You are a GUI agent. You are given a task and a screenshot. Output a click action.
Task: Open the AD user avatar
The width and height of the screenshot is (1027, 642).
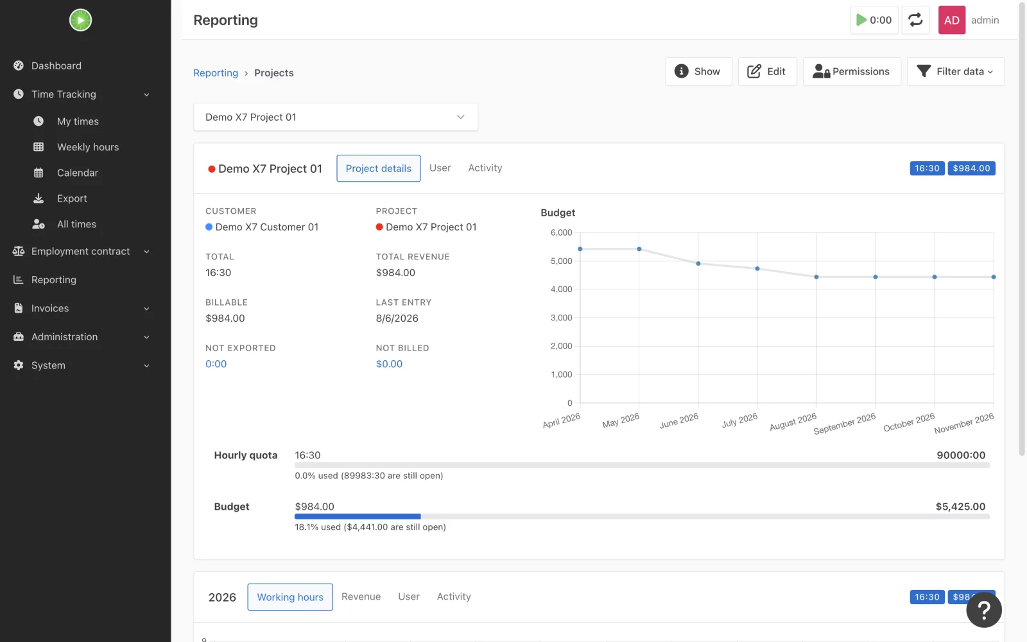(951, 20)
